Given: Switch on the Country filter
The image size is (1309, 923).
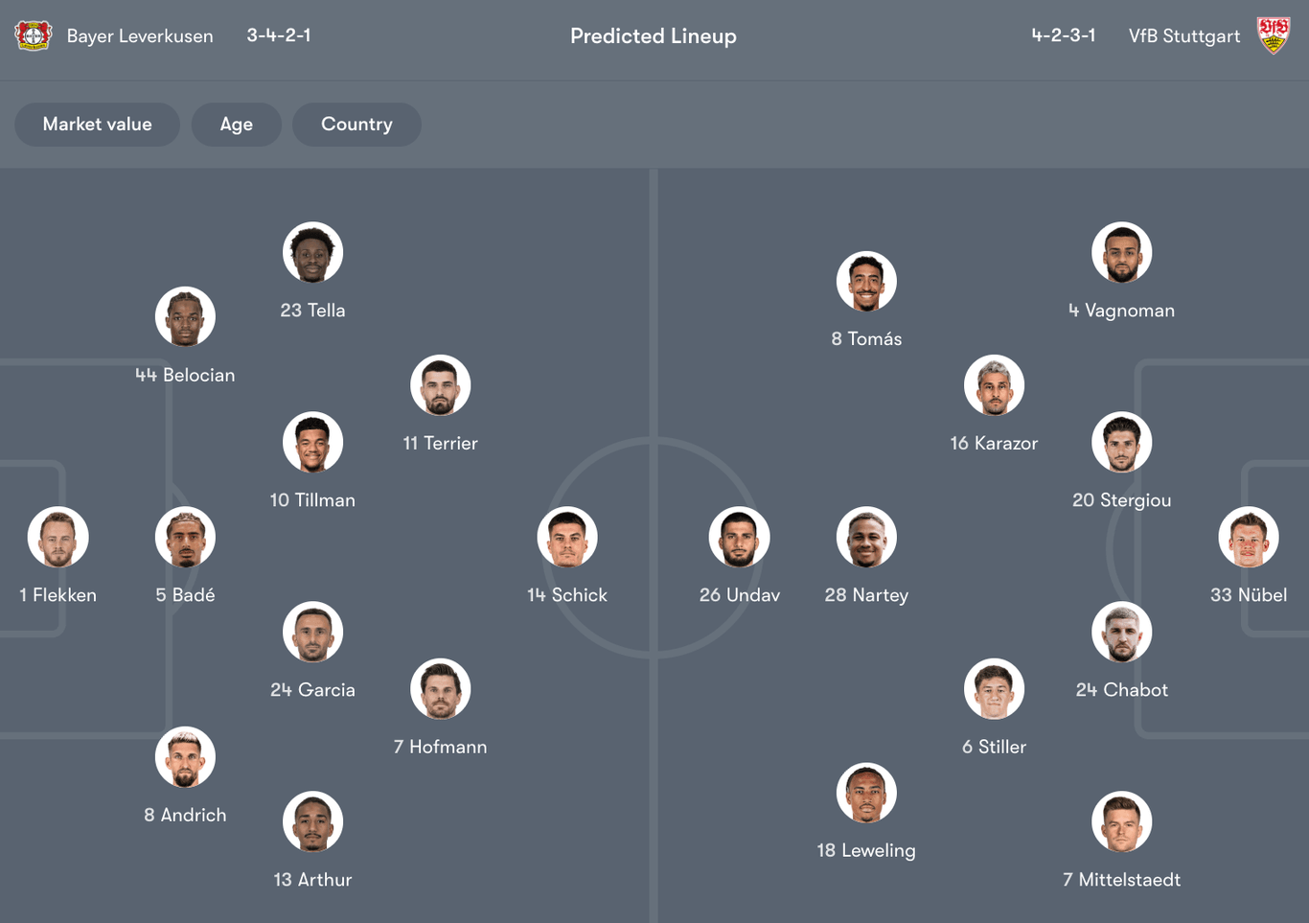Looking at the screenshot, I should pyautogui.click(x=356, y=124).
